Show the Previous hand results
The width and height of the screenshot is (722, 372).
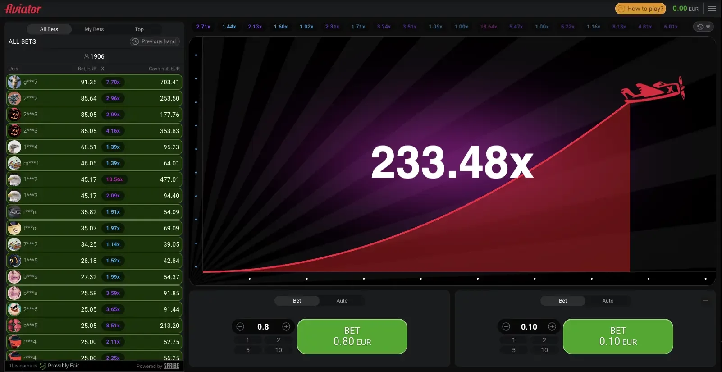coord(155,41)
